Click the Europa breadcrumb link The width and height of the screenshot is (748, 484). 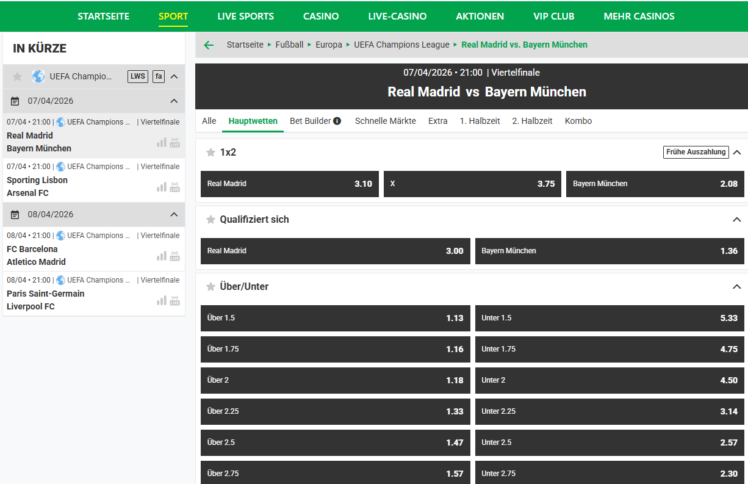[329, 45]
